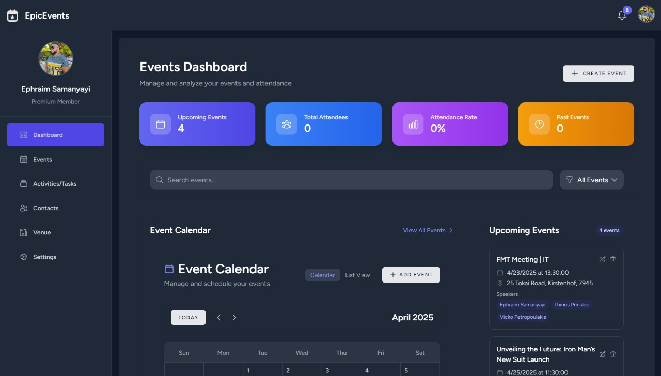
Task: Expand the All Events filter dropdown
Action: click(x=592, y=180)
